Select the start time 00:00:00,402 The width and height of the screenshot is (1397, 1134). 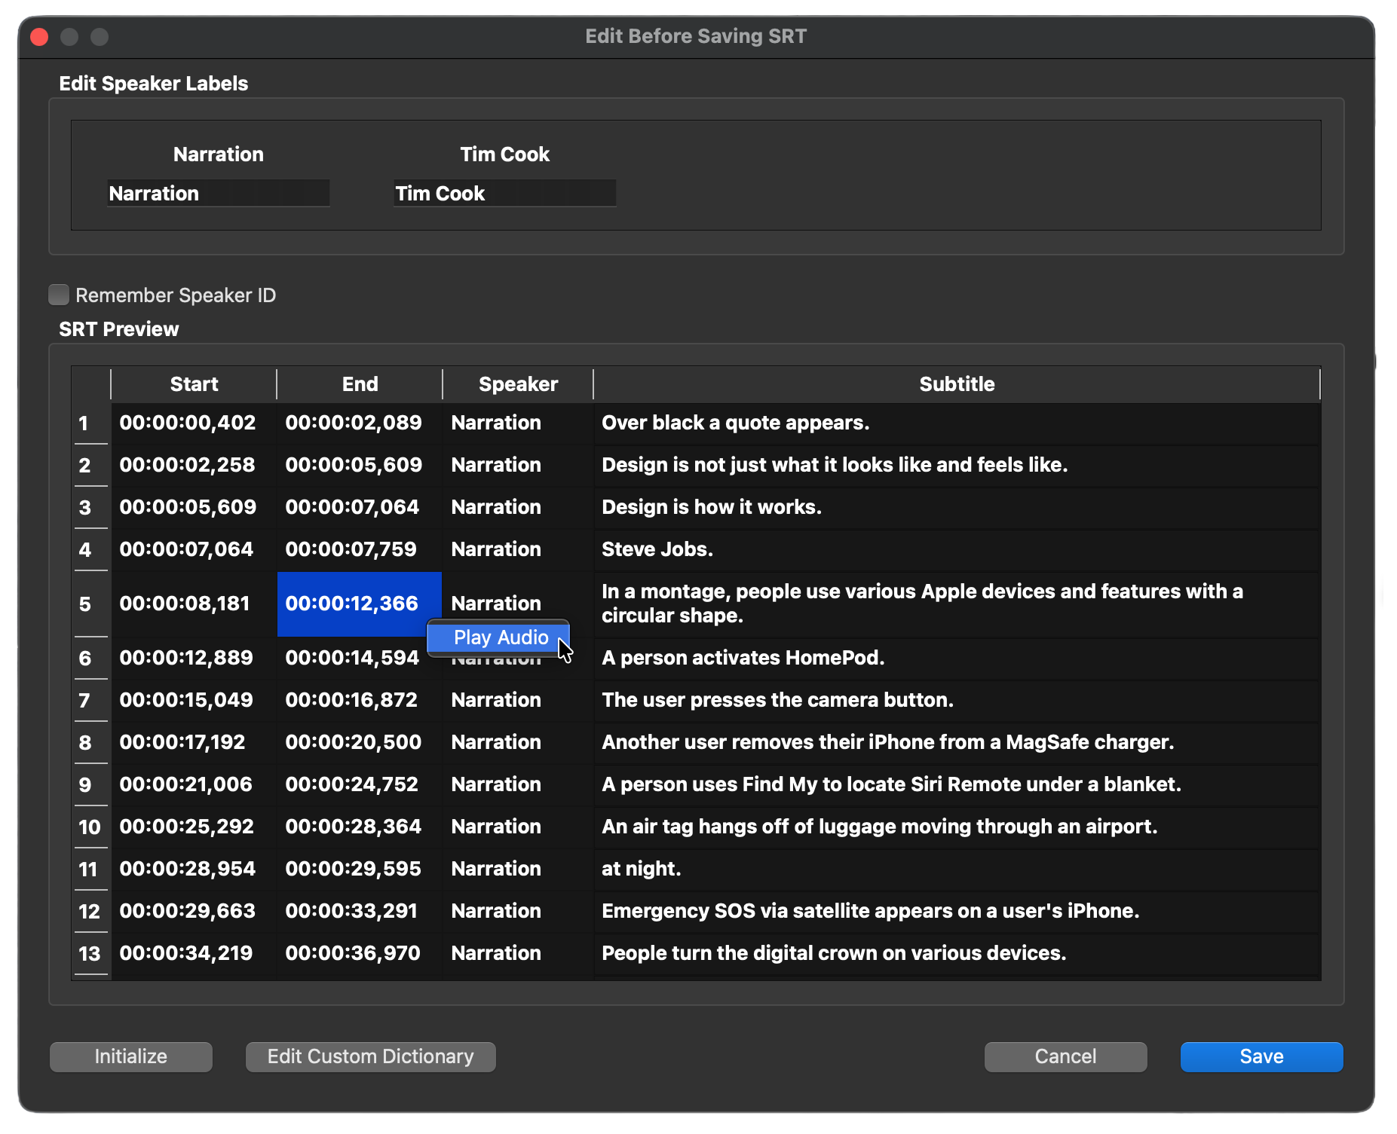(x=188, y=423)
